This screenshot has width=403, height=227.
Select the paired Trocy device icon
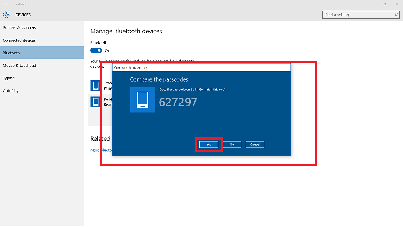(95, 85)
